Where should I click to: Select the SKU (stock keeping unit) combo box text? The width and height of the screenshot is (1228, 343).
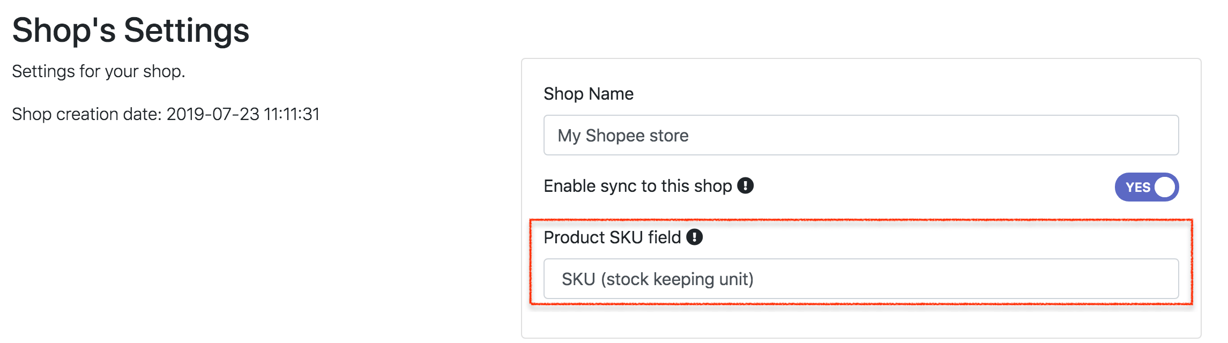[657, 279]
